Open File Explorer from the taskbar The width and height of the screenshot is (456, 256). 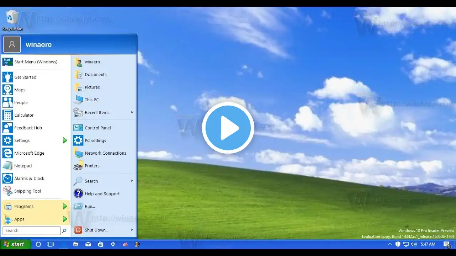pyautogui.click(x=76, y=244)
